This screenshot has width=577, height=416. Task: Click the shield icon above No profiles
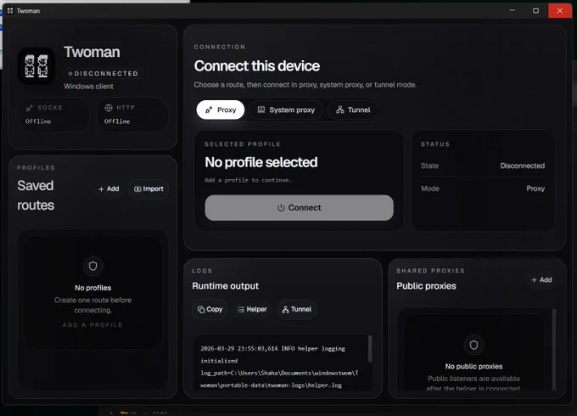click(x=92, y=266)
